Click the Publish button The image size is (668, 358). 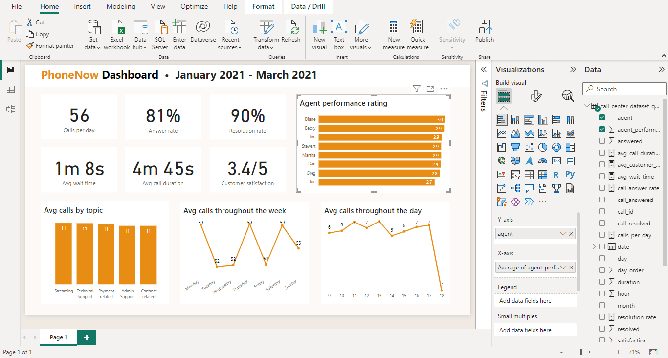(x=485, y=32)
